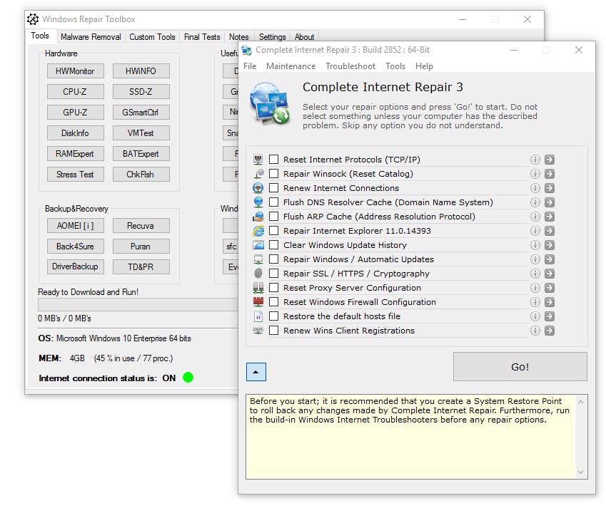Click run arrow for Clear Windows Update History
The width and height of the screenshot is (606, 508).
tap(550, 245)
